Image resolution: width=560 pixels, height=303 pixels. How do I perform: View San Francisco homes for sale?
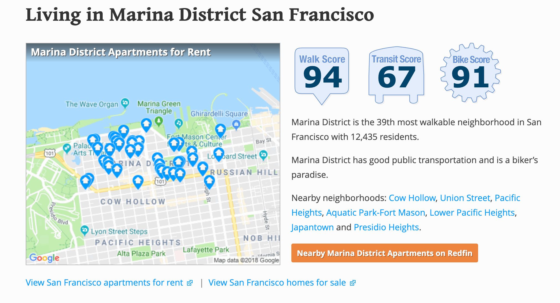282,283
